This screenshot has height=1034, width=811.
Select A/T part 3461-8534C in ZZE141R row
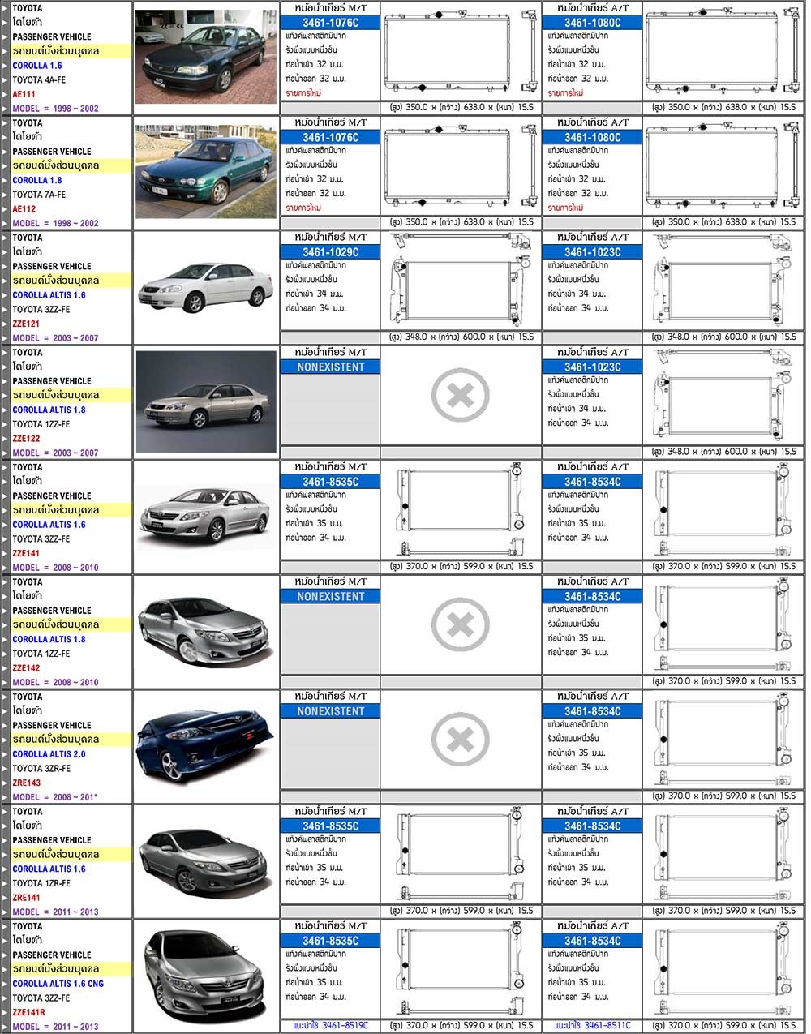[593, 941]
